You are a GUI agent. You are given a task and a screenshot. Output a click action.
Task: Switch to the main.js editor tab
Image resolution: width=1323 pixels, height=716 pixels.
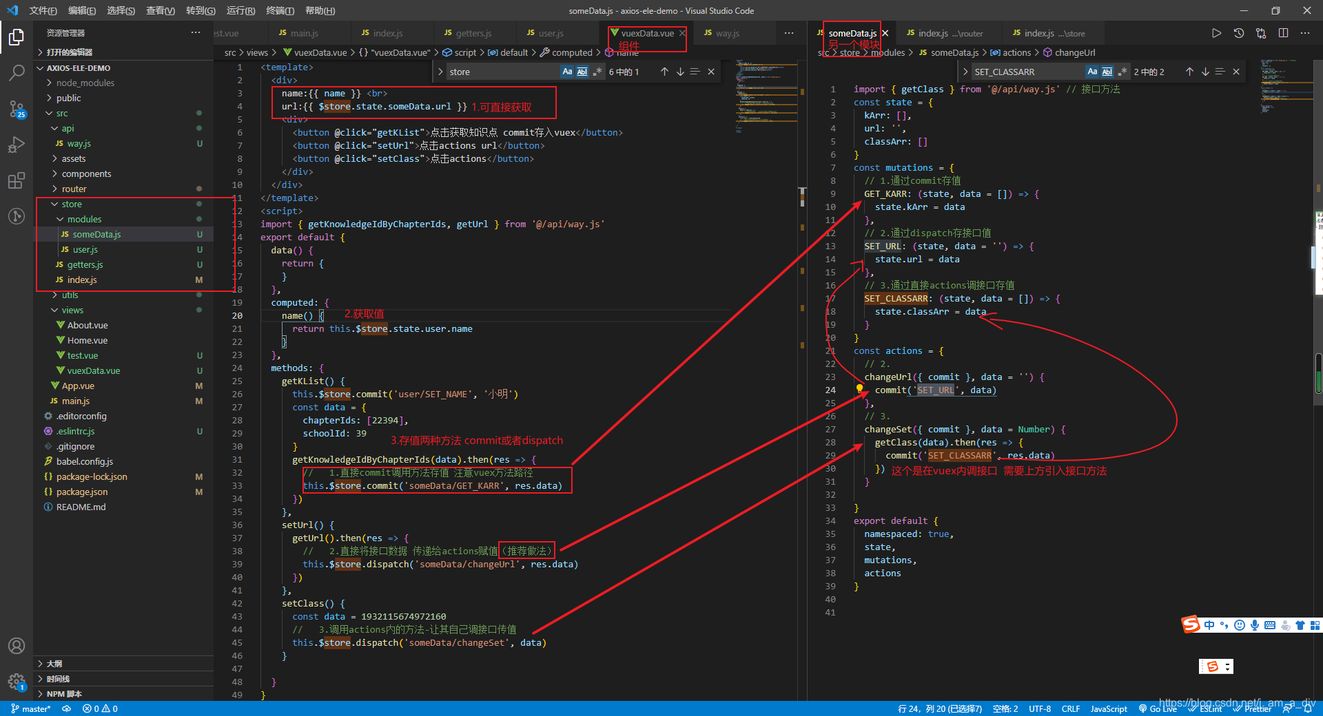(x=304, y=33)
